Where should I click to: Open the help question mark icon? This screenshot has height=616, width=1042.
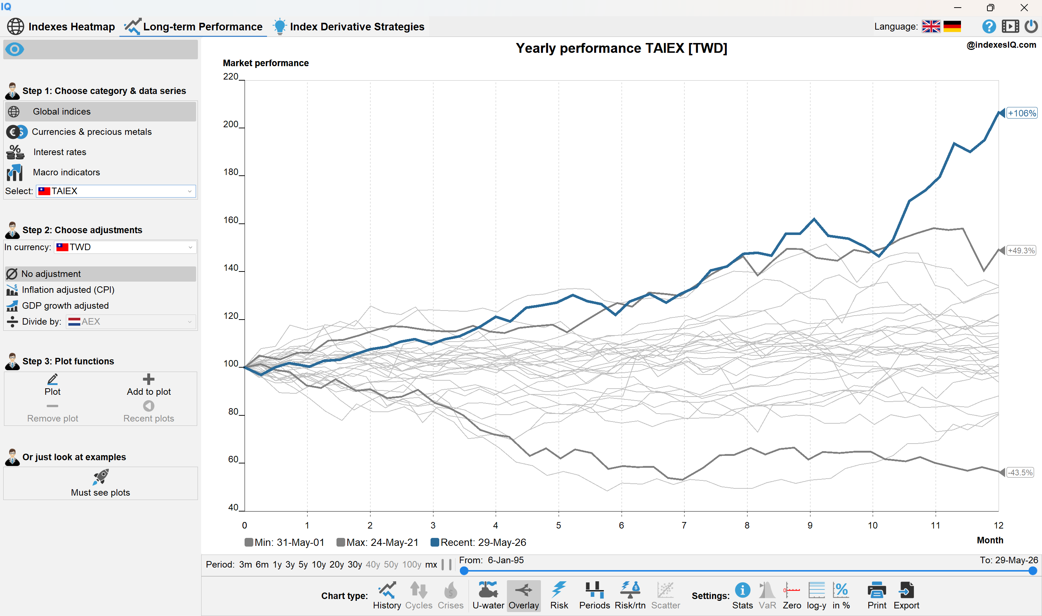point(989,26)
